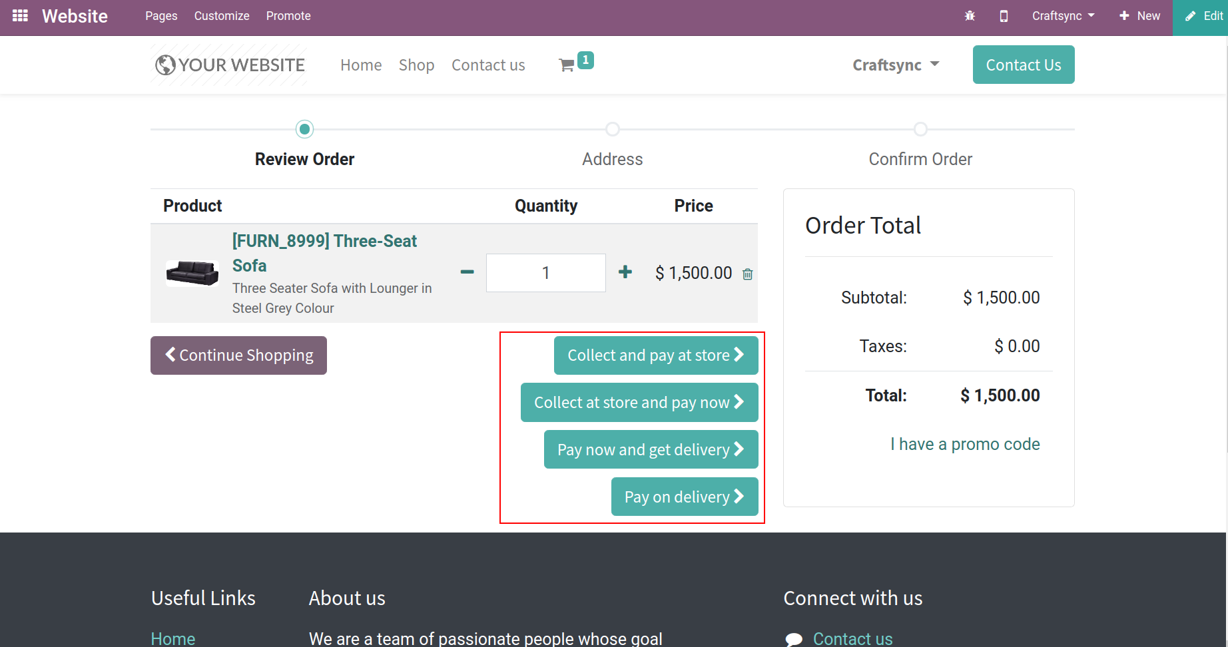Select the Confirm Order step circle
The image size is (1228, 647).
point(920,129)
